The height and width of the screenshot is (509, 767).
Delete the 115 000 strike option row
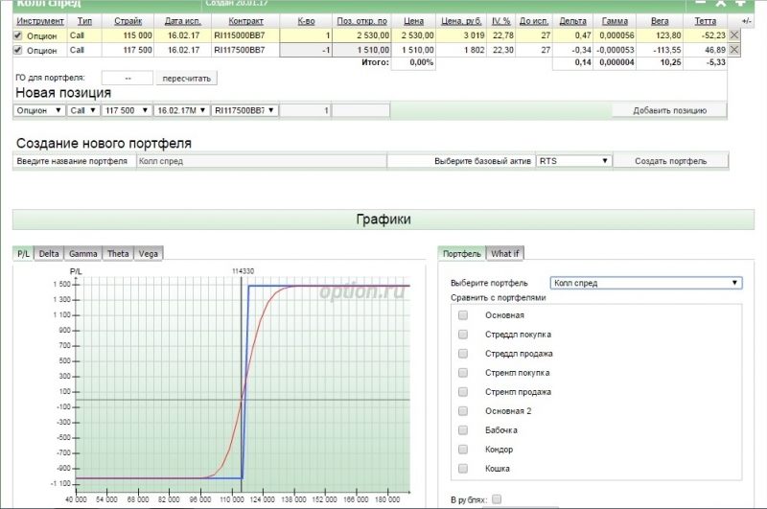click(734, 35)
